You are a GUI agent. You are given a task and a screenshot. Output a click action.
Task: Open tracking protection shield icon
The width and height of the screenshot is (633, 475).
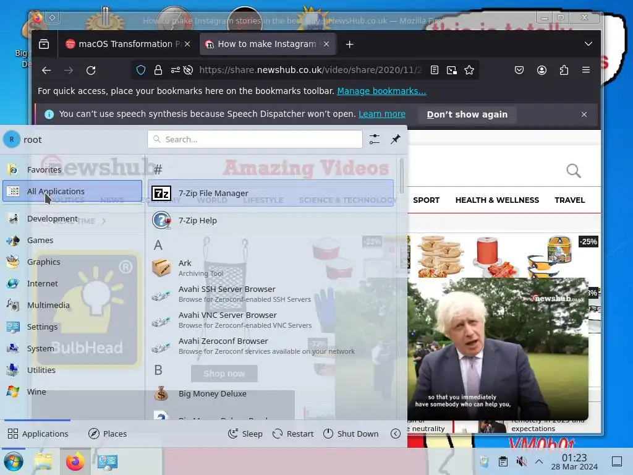pos(141,71)
